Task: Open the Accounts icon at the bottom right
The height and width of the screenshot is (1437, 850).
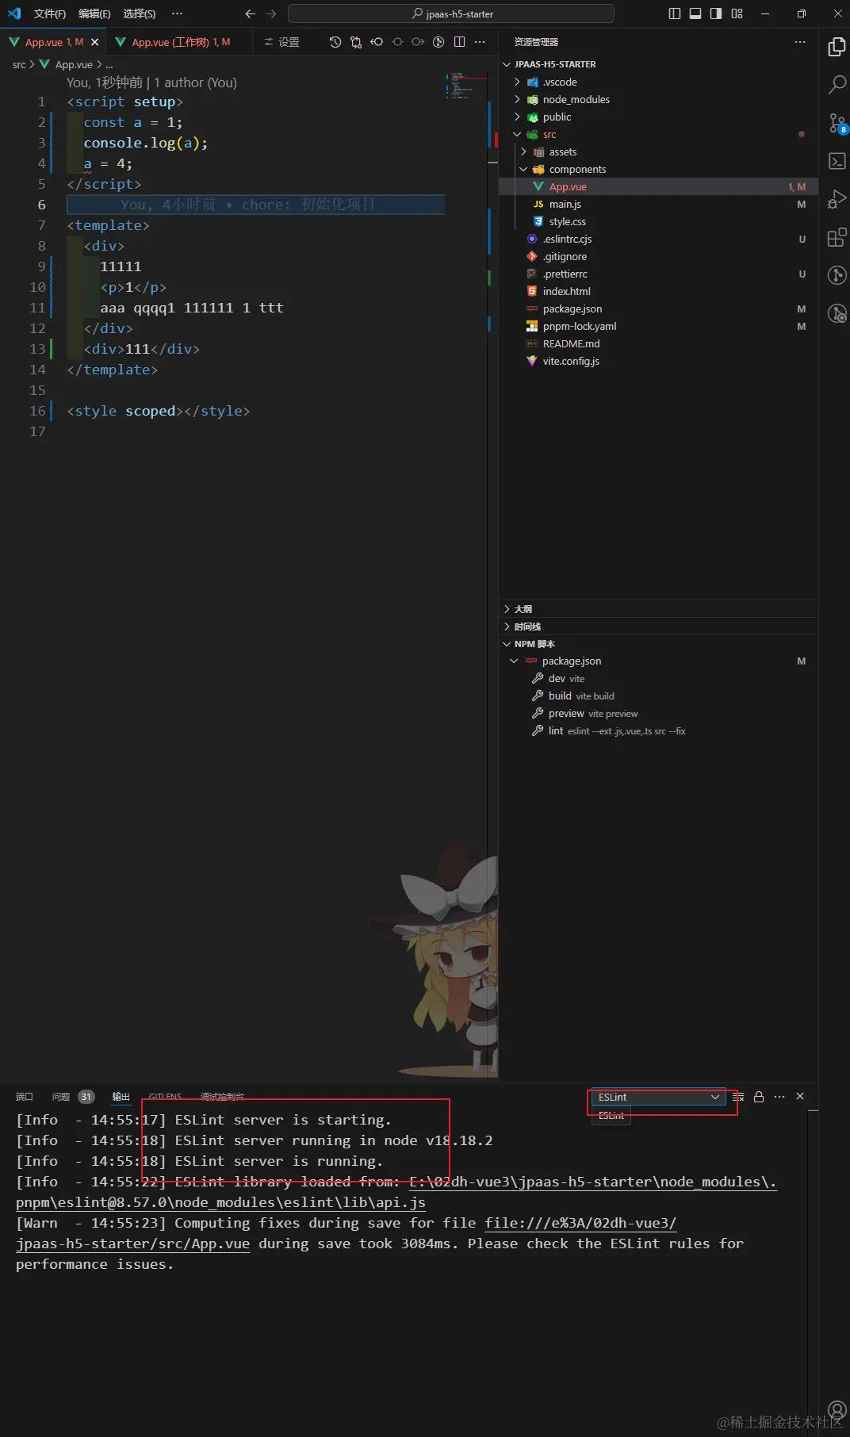Action: [837, 1409]
